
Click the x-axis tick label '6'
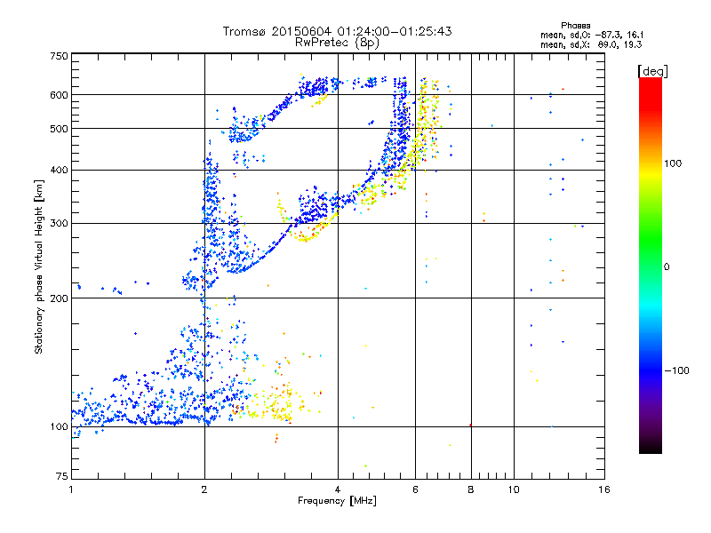pos(415,489)
